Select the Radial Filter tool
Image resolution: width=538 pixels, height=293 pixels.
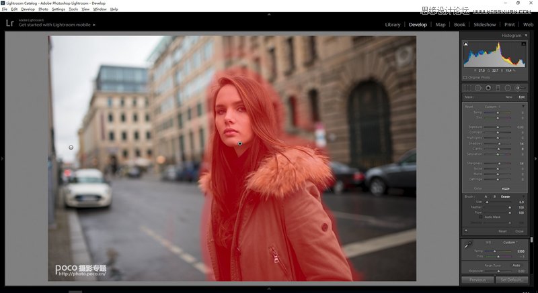508,88
